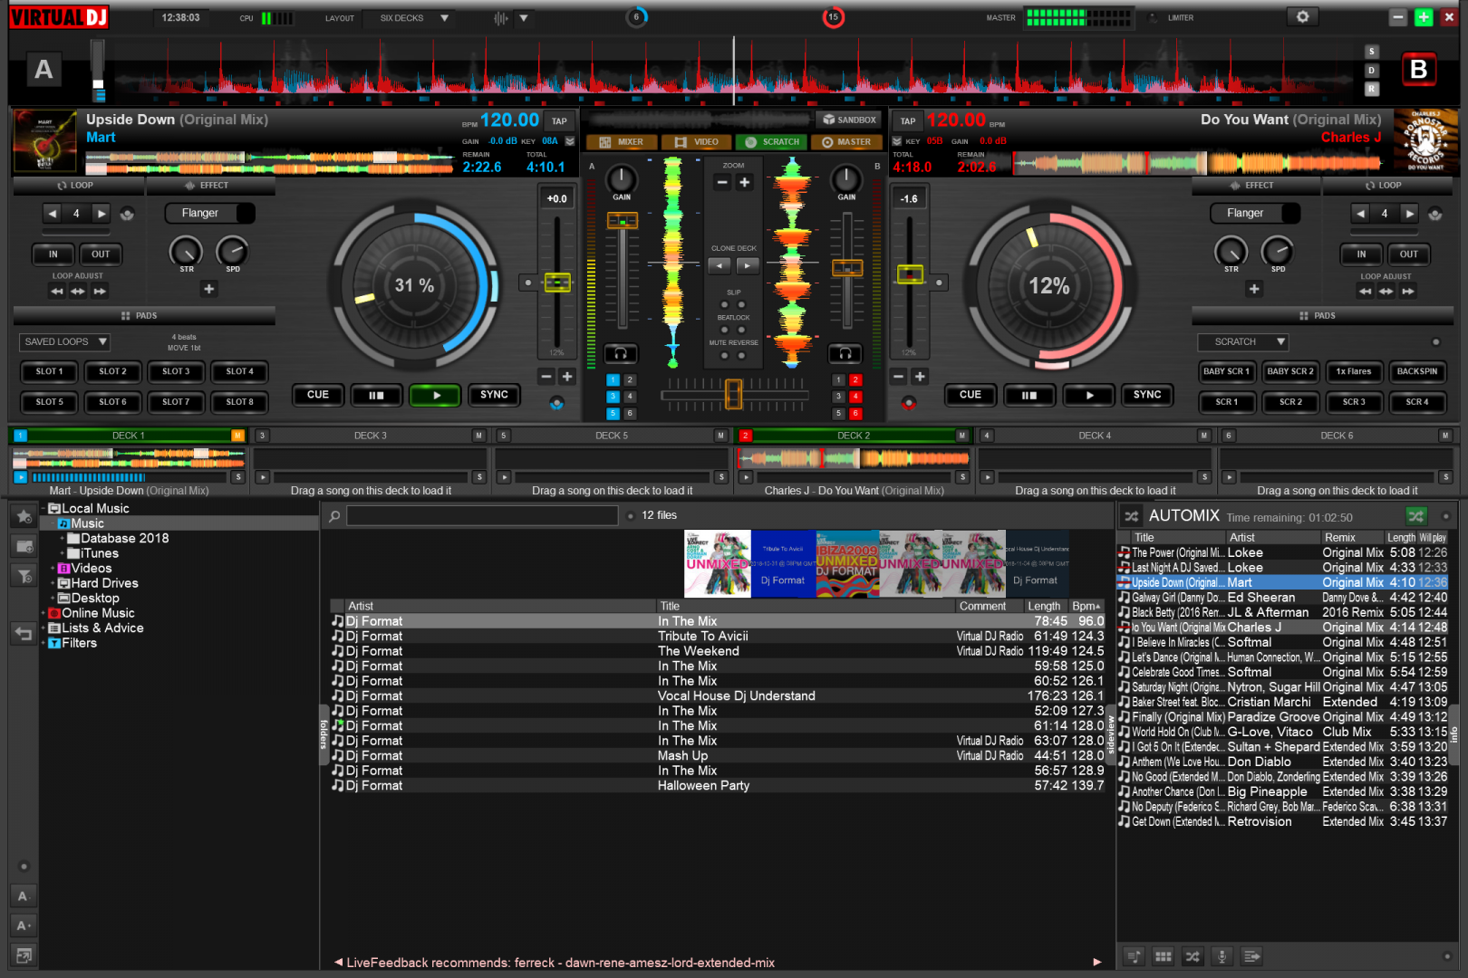Click the shuffle automix icon in sideview bottom bar
The image size is (1468, 978).
click(1193, 956)
